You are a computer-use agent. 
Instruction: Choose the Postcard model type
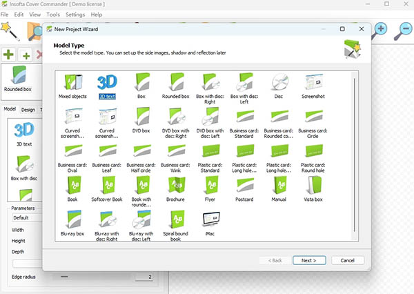click(x=244, y=189)
